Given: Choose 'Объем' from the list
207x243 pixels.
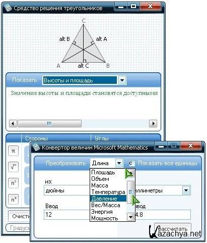Looking at the screenshot, I should click(x=100, y=179).
